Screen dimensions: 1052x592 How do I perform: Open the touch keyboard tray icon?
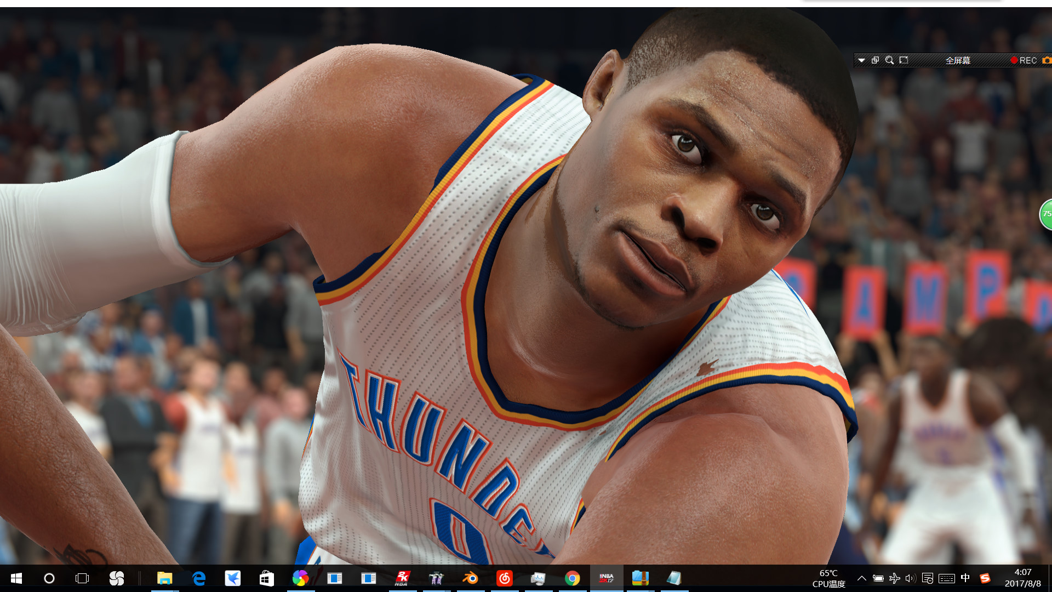(947, 578)
